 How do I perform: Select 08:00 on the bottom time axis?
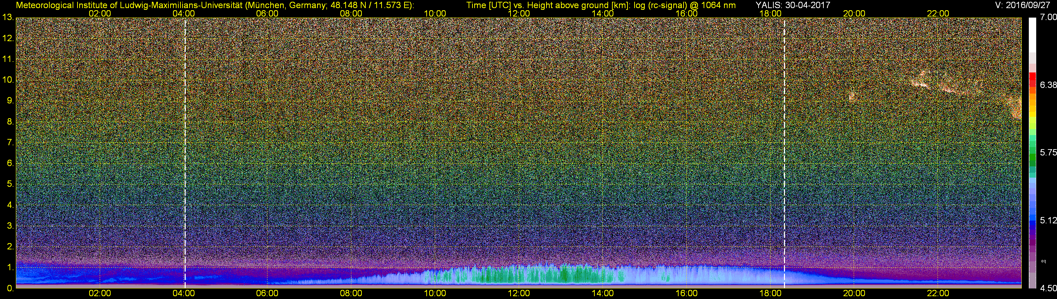pyautogui.click(x=351, y=294)
